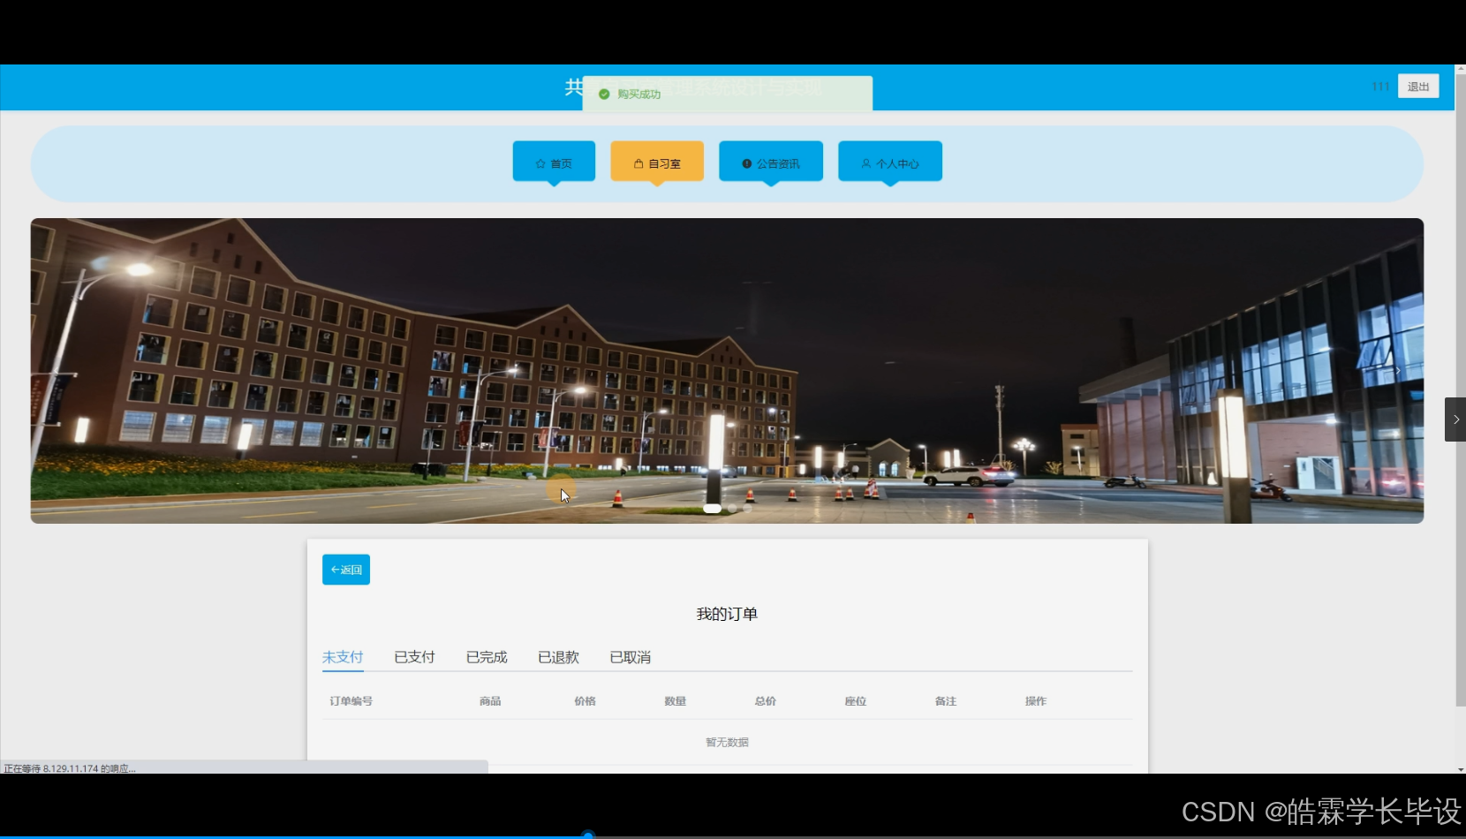Viewport: 1466px width, 839px height.
Task: Click the video progress bar handle
Action: tap(588, 835)
